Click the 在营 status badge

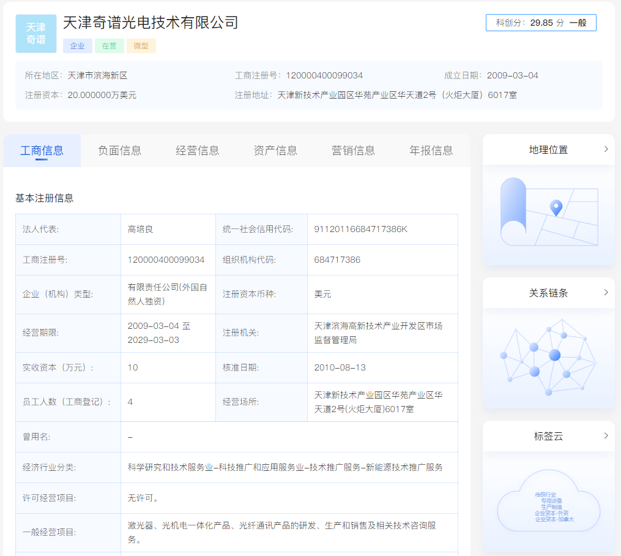coord(110,46)
